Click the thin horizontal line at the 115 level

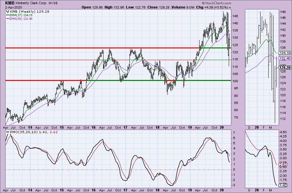tap(118, 60)
